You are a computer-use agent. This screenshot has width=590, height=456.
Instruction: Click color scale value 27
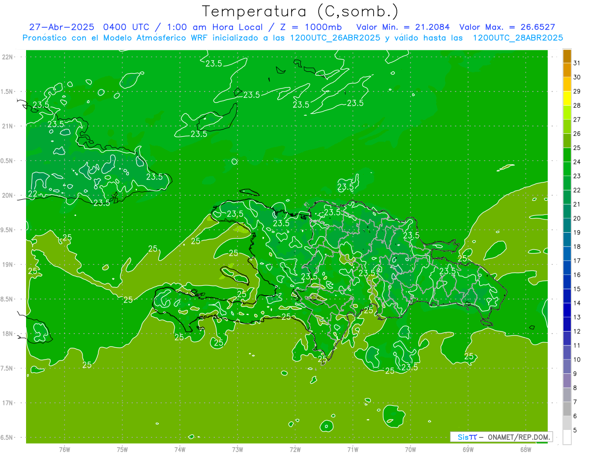577,120
